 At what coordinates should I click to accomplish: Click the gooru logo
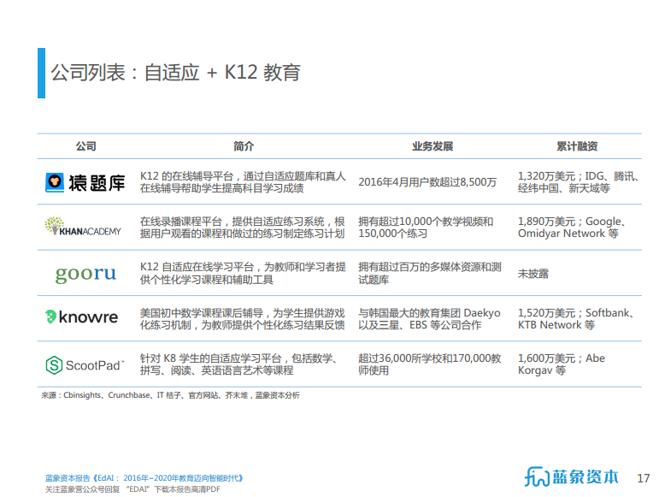(x=85, y=274)
